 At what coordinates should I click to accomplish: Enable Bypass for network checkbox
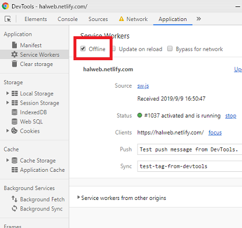[x=170, y=49]
